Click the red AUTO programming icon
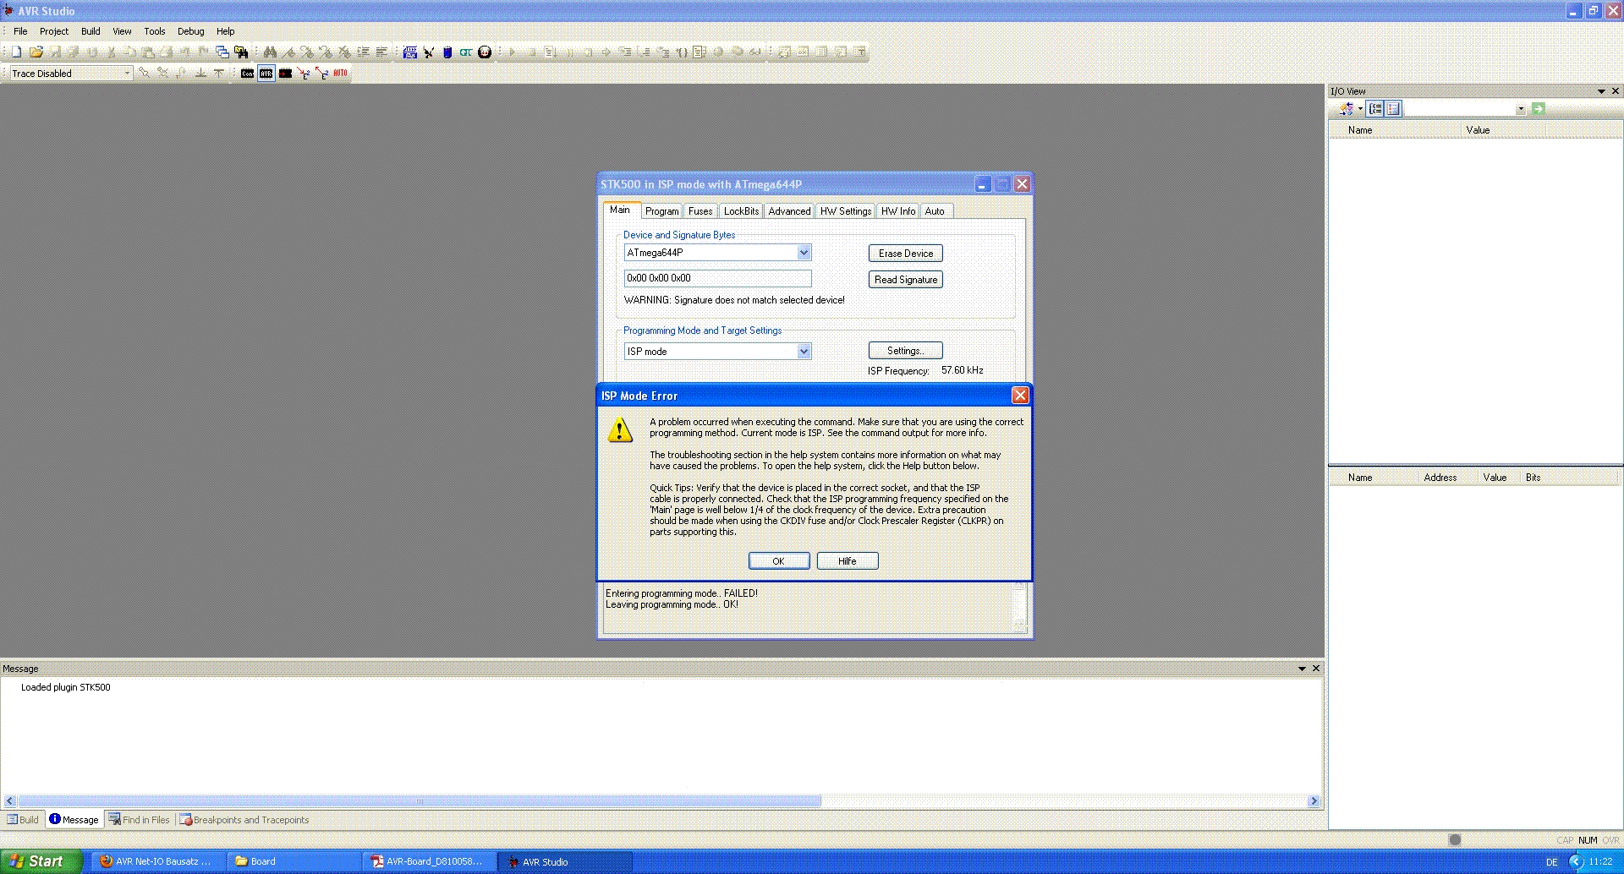Viewport: 1624px width, 874px height. click(x=340, y=74)
